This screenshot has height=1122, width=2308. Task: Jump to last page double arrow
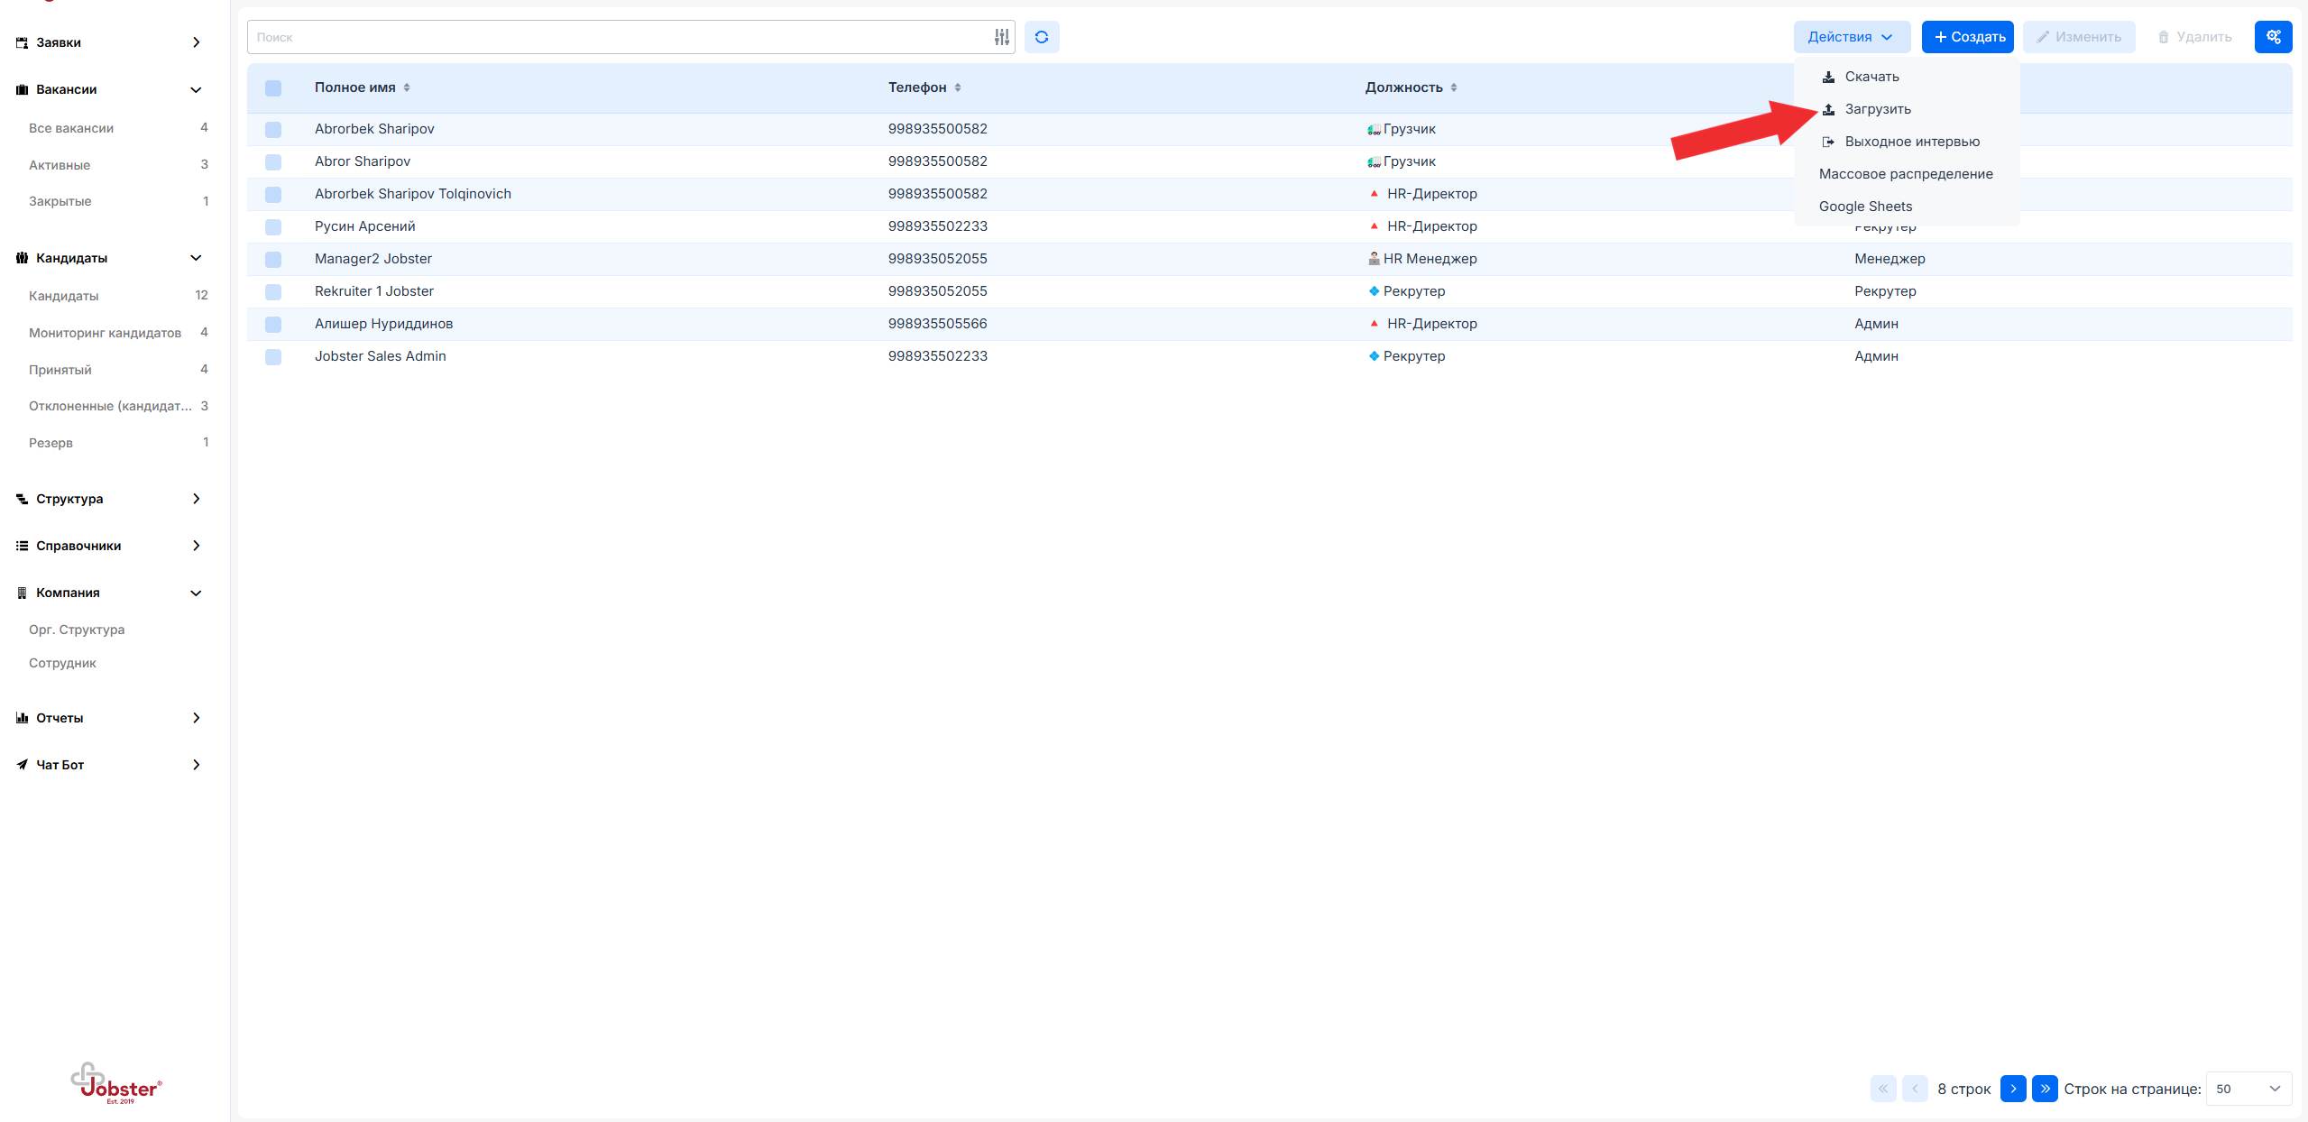(2045, 1089)
